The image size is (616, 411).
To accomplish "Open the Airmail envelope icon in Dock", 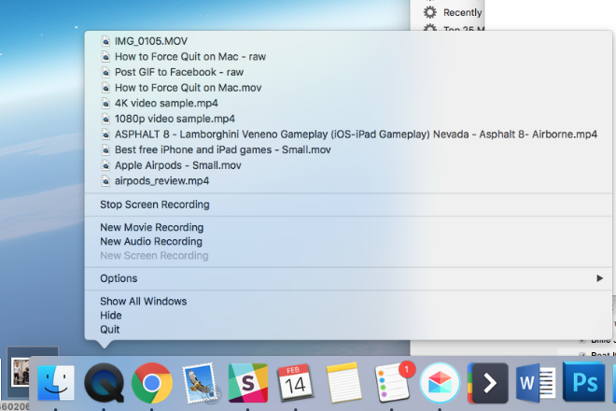I will click(440, 383).
